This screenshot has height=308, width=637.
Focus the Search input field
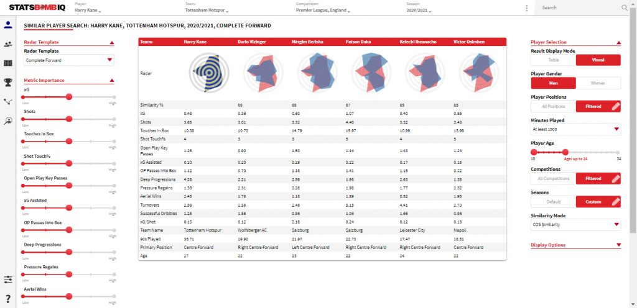pyautogui.click(x=580, y=7)
